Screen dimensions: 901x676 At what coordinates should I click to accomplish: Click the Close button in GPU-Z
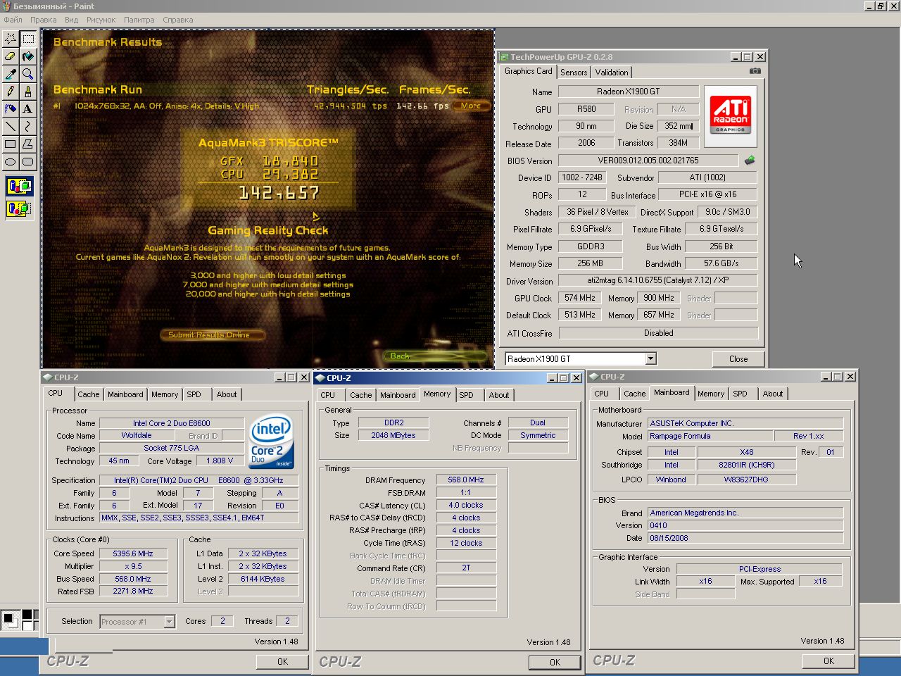[x=738, y=359]
